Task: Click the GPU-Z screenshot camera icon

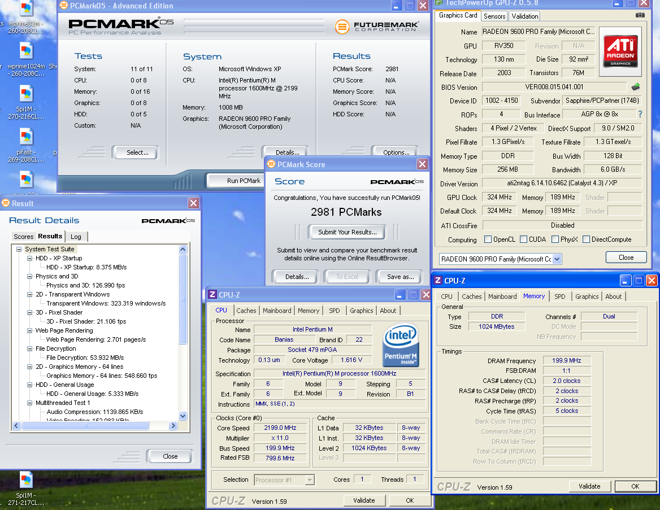Action: pyautogui.click(x=640, y=15)
